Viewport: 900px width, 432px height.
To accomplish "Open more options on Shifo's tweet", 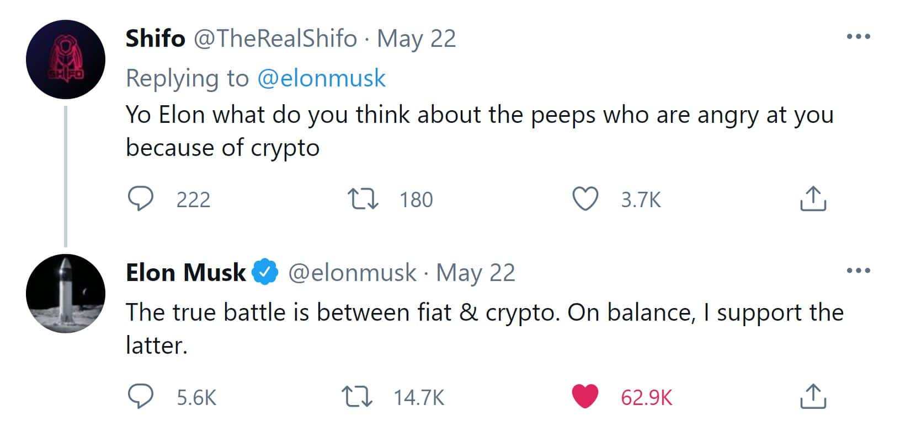I will 858,37.
